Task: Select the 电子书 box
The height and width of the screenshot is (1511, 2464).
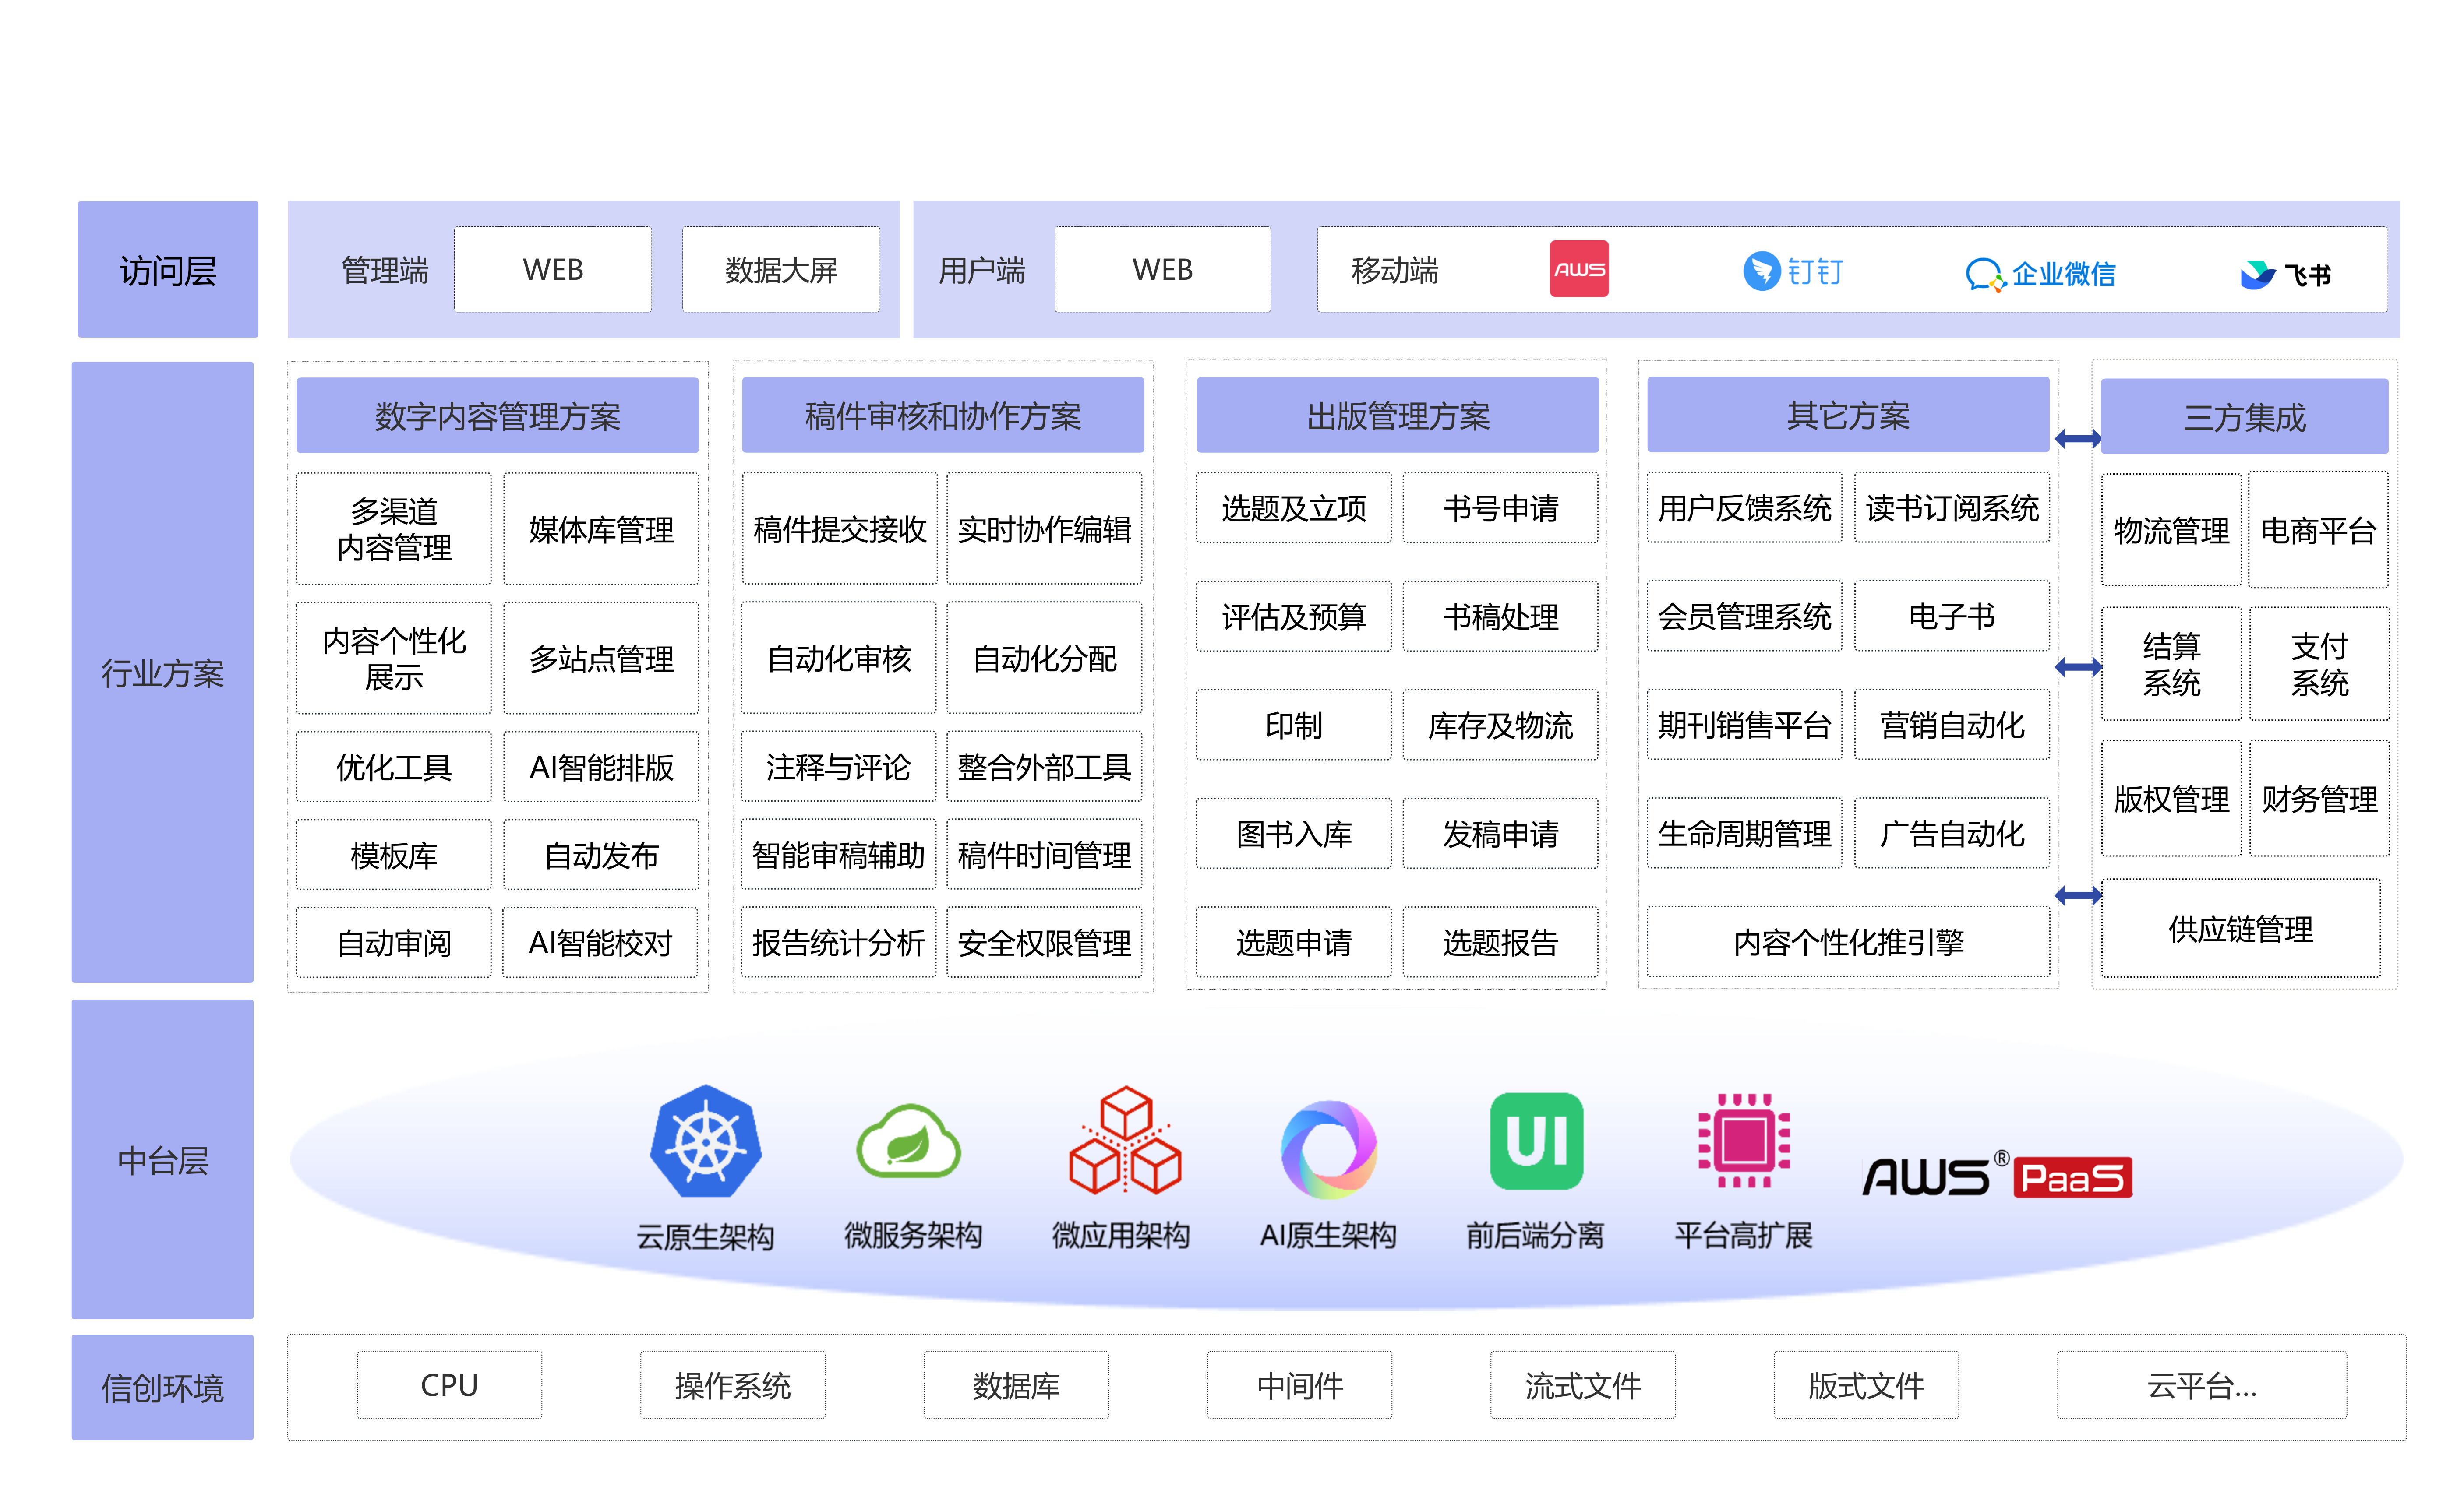Action: 1952,615
